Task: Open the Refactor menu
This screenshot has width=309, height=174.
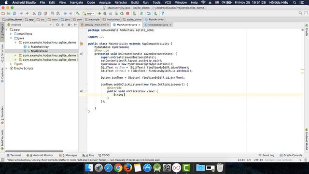Action: pos(121,2)
